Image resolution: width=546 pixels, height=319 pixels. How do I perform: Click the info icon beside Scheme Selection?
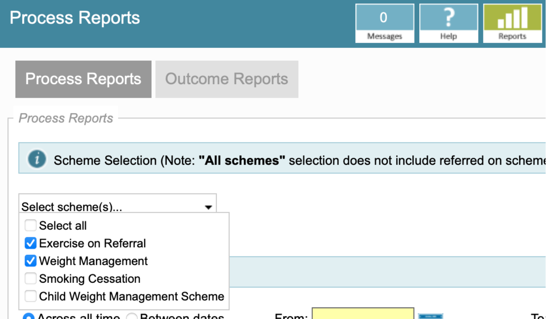tap(37, 159)
